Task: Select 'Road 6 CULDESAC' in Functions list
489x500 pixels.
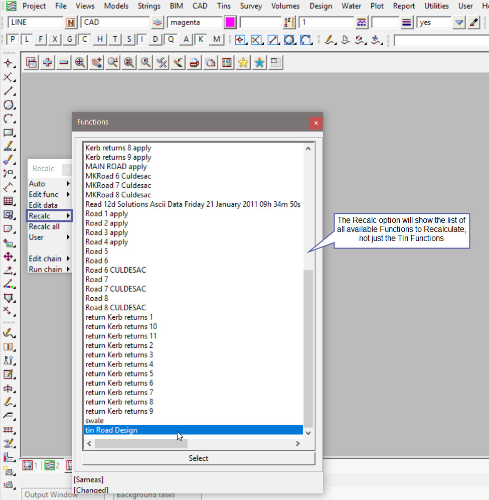Action: click(x=116, y=270)
